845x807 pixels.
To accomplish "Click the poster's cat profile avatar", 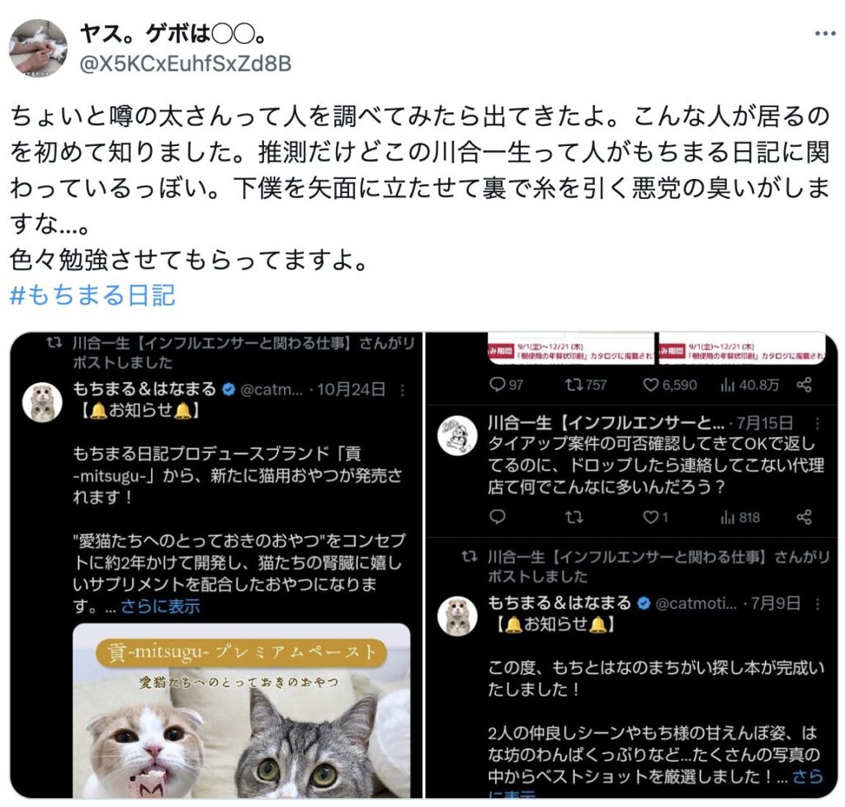I will [38, 49].
